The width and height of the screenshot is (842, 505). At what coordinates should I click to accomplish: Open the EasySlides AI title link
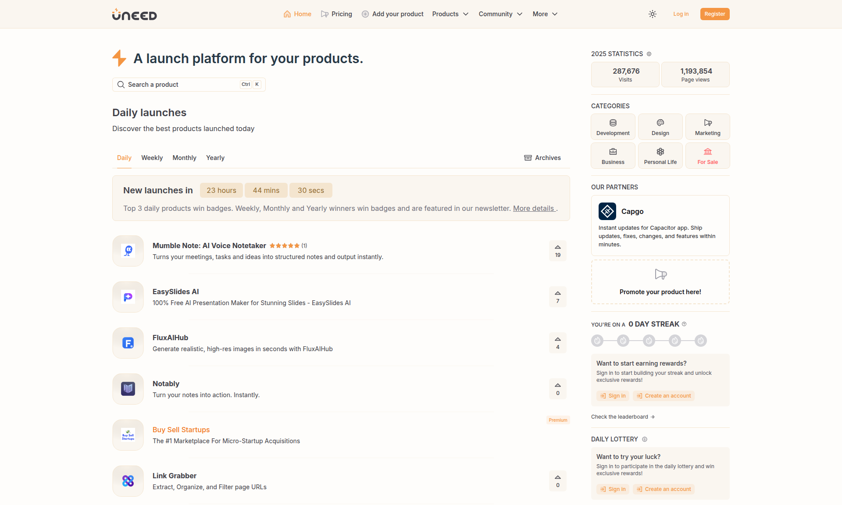[175, 292]
